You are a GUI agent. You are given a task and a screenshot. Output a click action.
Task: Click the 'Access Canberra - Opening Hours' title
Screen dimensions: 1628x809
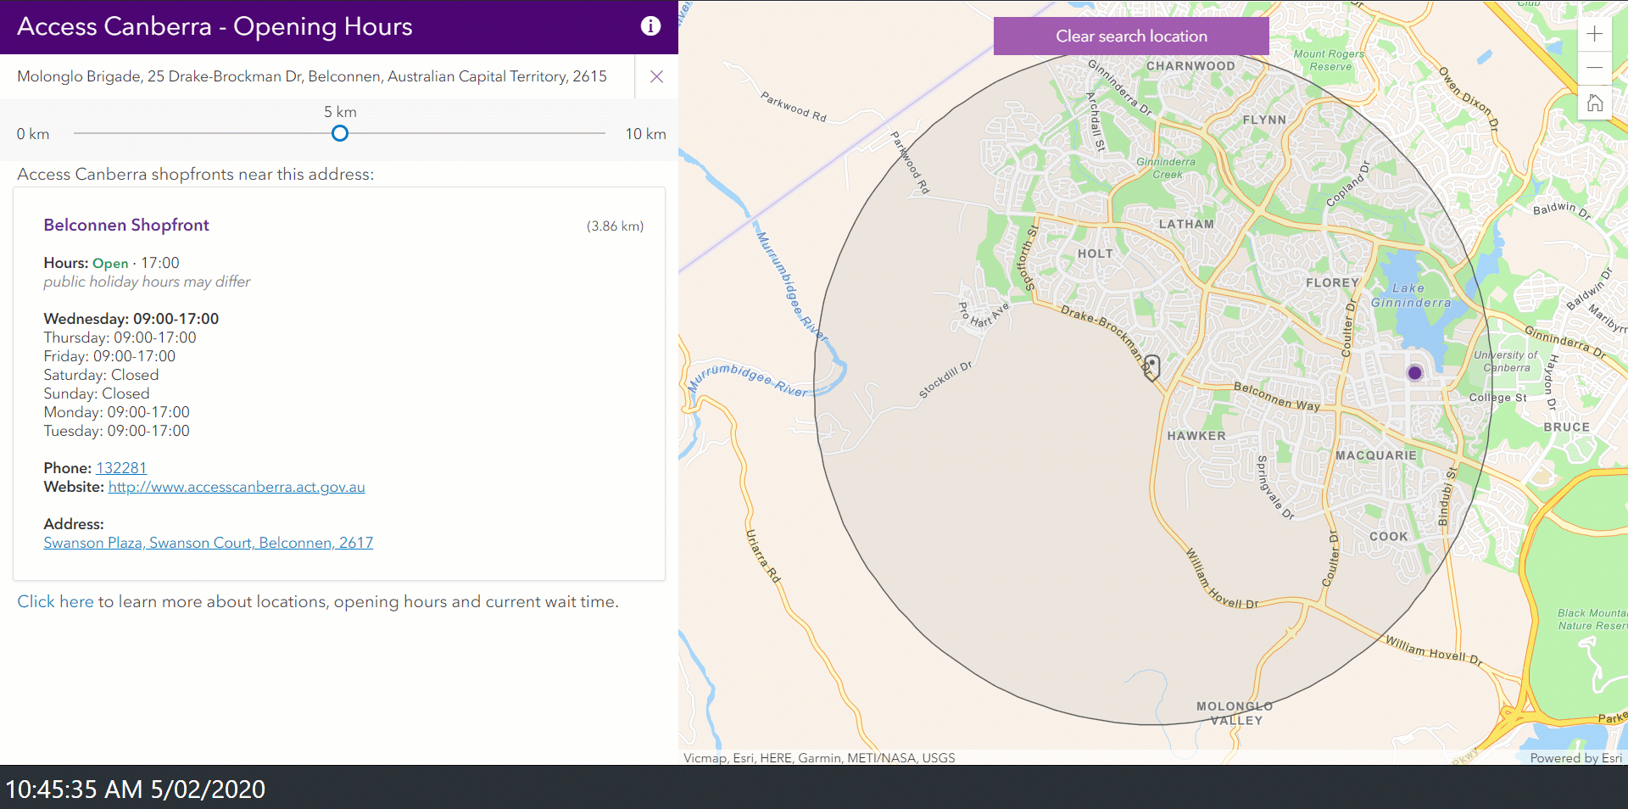(x=215, y=26)
